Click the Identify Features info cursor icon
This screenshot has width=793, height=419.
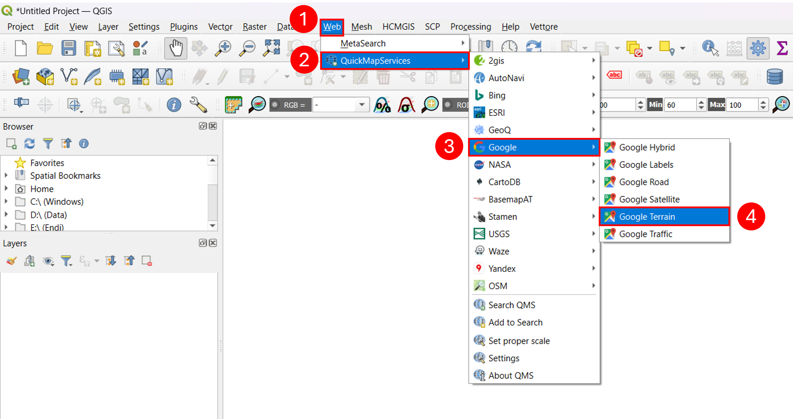click(x=710, y=48)
